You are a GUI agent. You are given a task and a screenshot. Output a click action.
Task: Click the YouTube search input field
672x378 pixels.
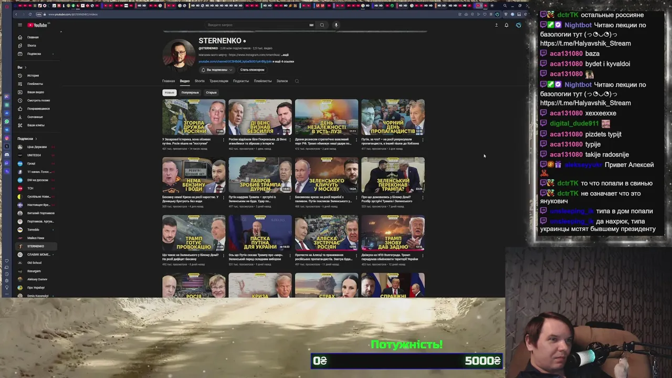[257, 25]
